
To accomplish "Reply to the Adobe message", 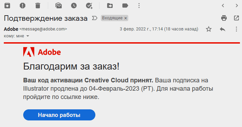I will 223,29.
